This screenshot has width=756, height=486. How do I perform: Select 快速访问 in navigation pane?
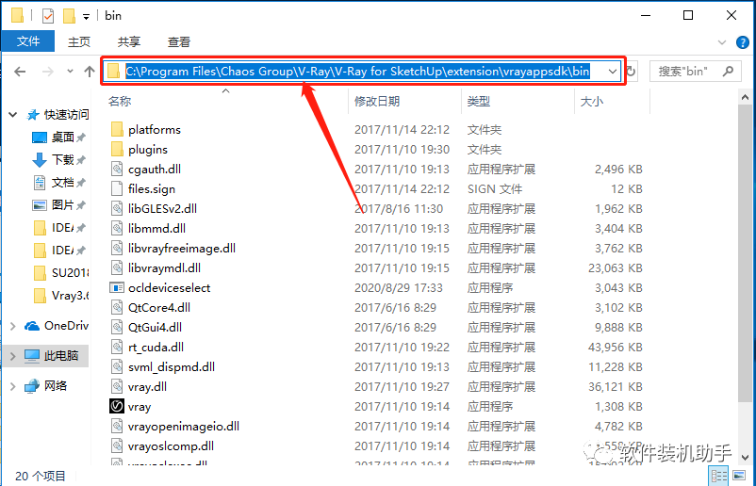[66, 115]
